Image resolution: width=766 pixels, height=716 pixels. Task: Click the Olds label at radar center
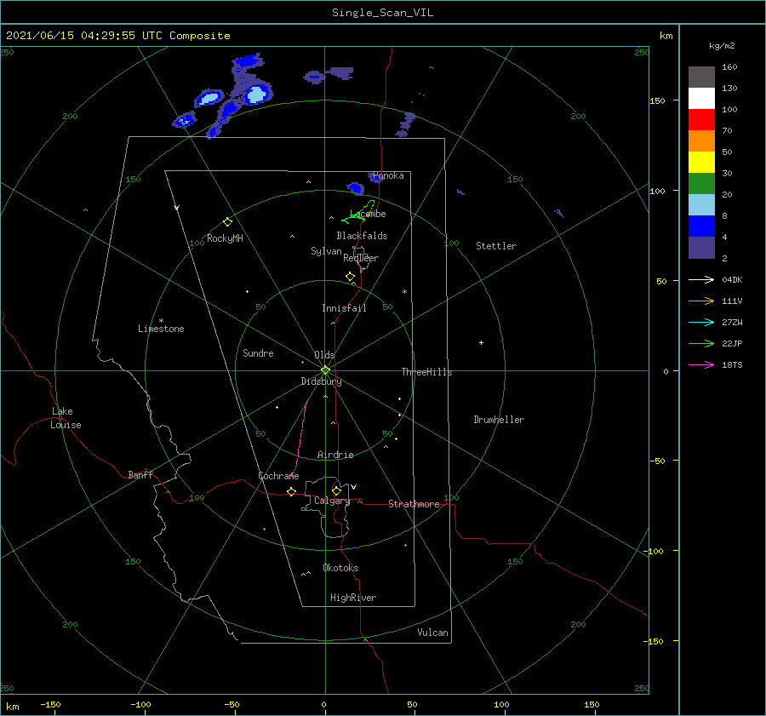tap(324, 355)
